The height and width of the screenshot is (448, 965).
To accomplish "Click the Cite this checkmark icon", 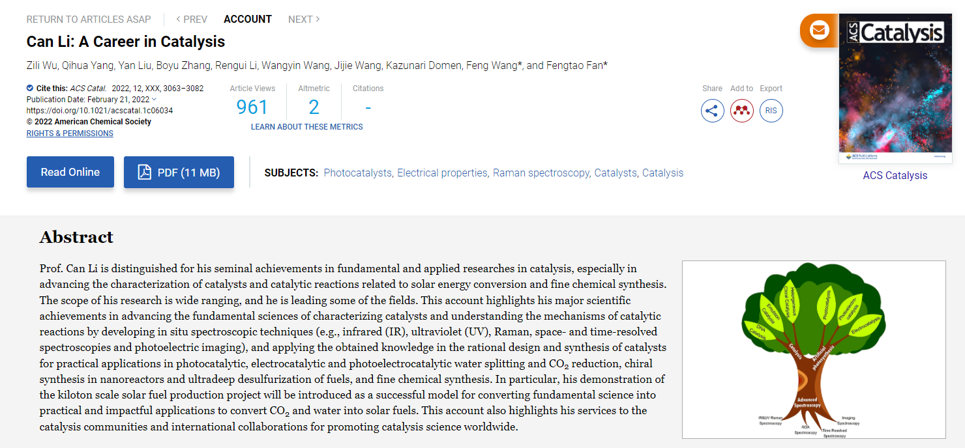I will coord(30,88).
